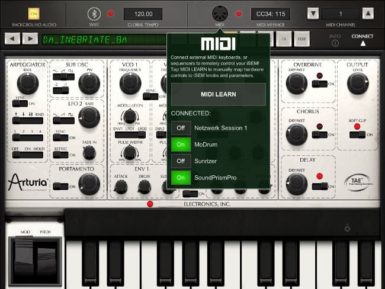Toggle the Soft Clip ON switch

(x=358, y=134)
